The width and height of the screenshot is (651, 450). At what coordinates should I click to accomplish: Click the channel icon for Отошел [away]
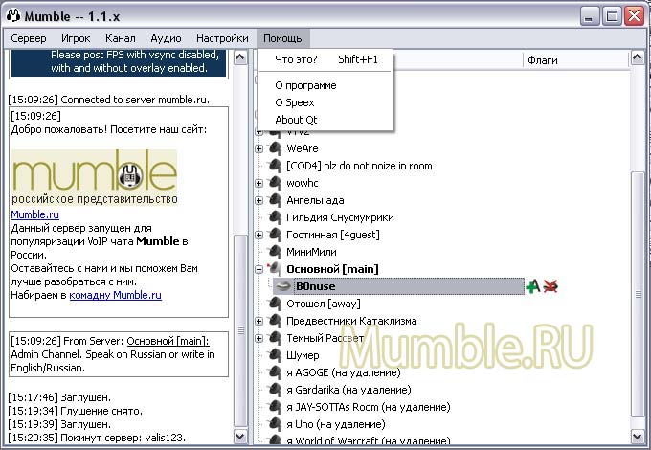click(276, 304)
